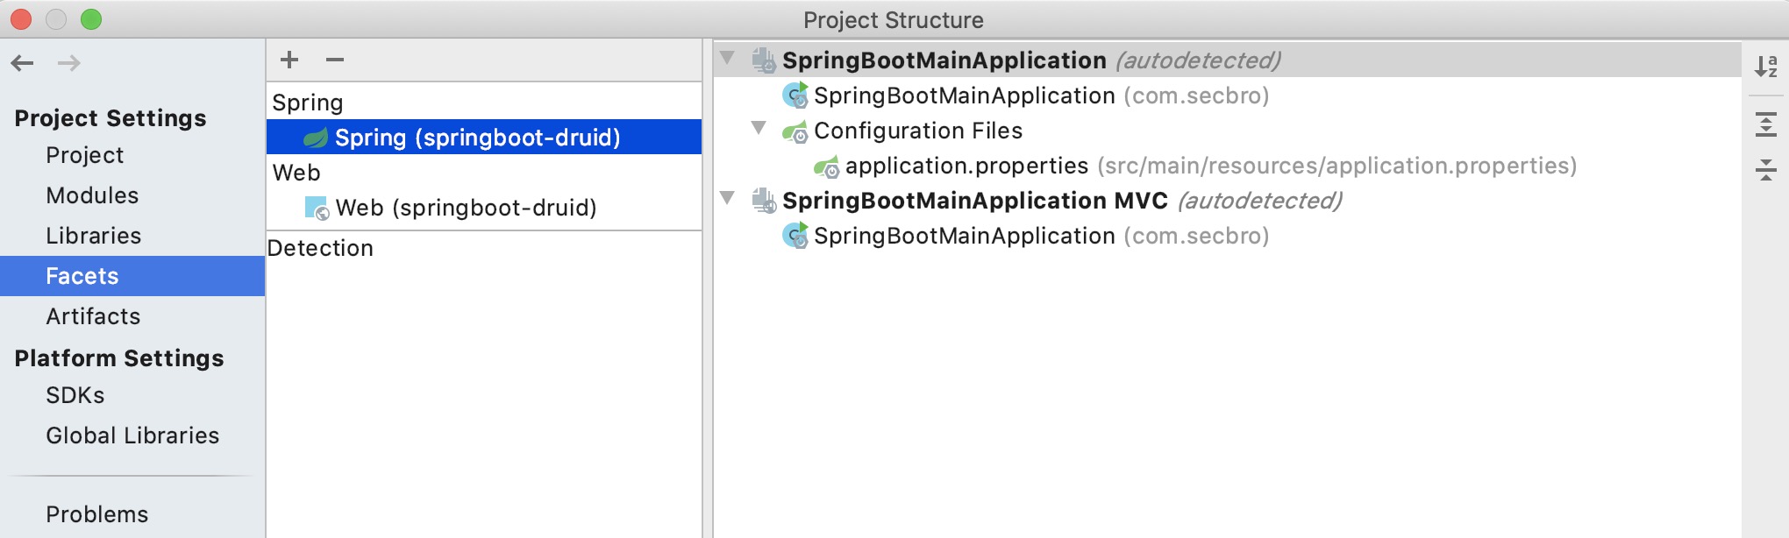1789x538 pixels.
Task: Click the application.properties file icon
Action: (827, 166)
